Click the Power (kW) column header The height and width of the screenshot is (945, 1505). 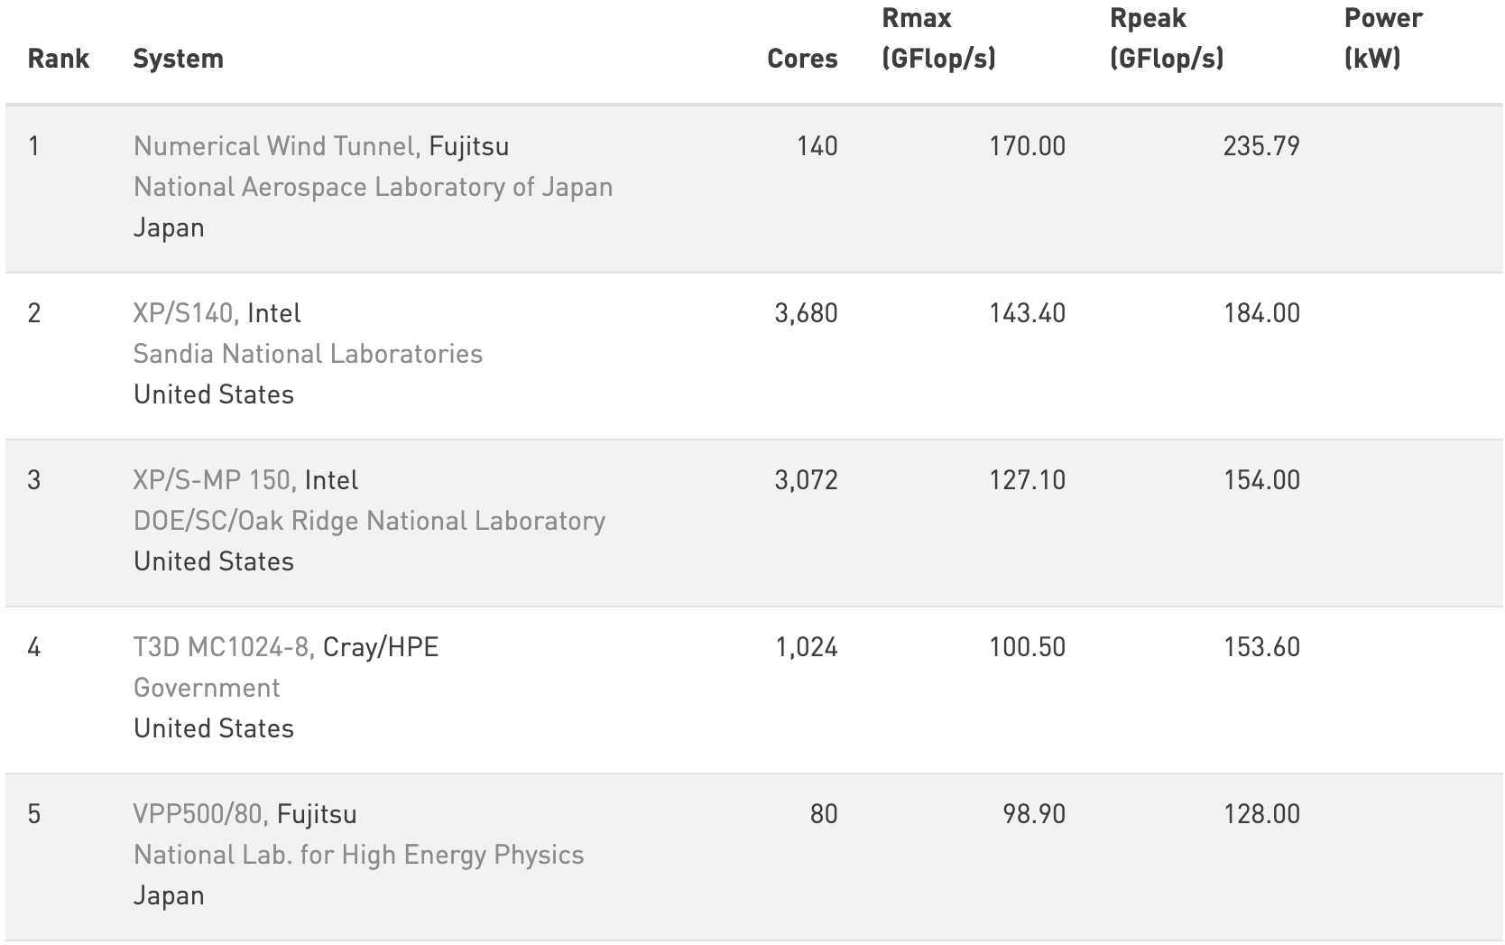[x=1383, y=39]
